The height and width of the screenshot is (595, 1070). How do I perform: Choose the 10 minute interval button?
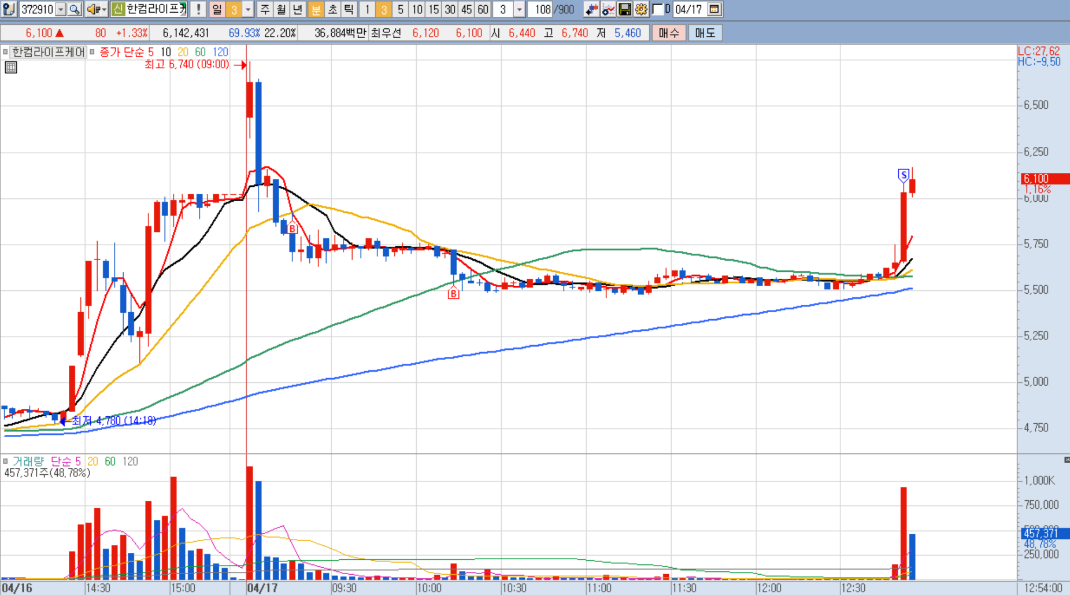click(x=417, y=9)
